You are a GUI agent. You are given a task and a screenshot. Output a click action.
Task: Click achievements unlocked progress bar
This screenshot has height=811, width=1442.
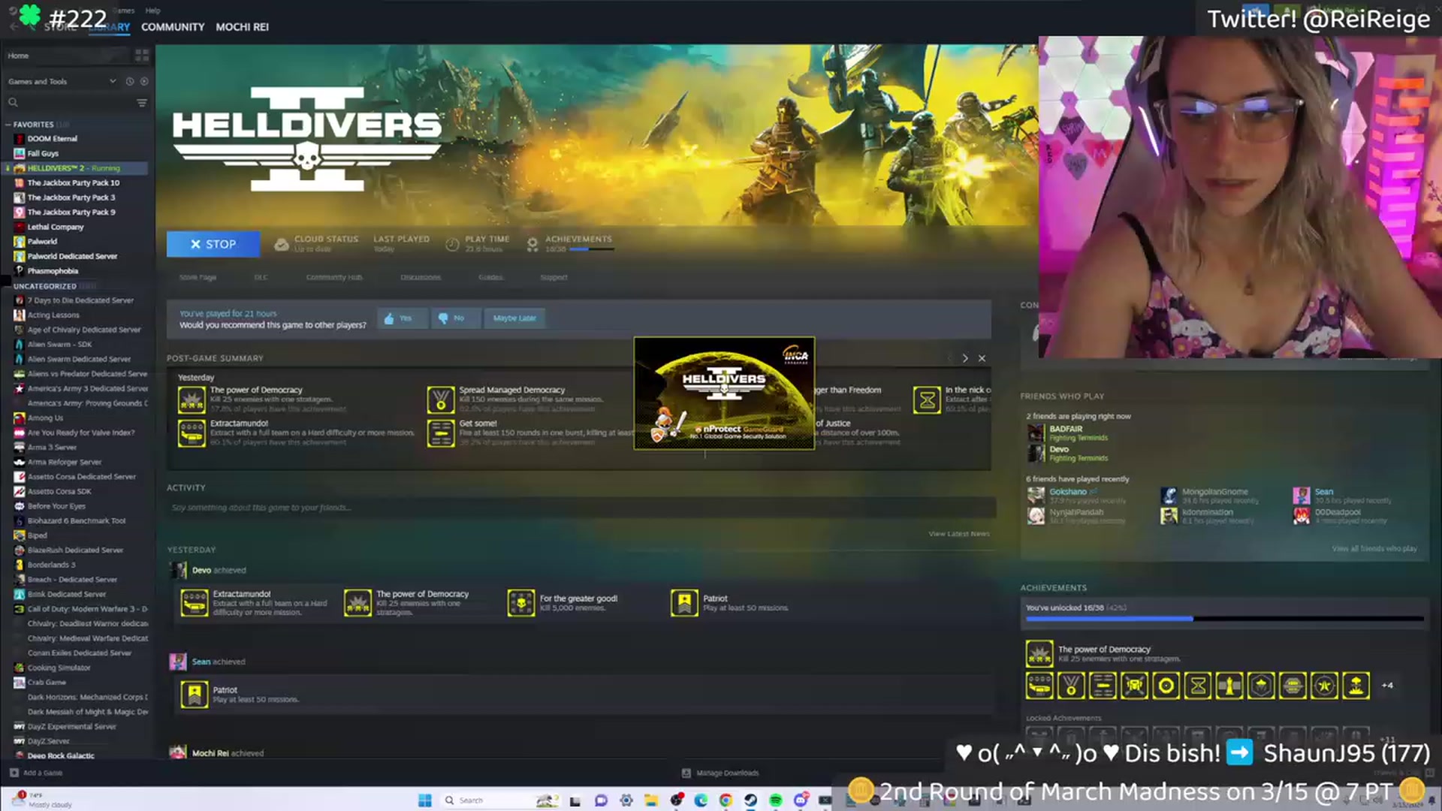1224,619
